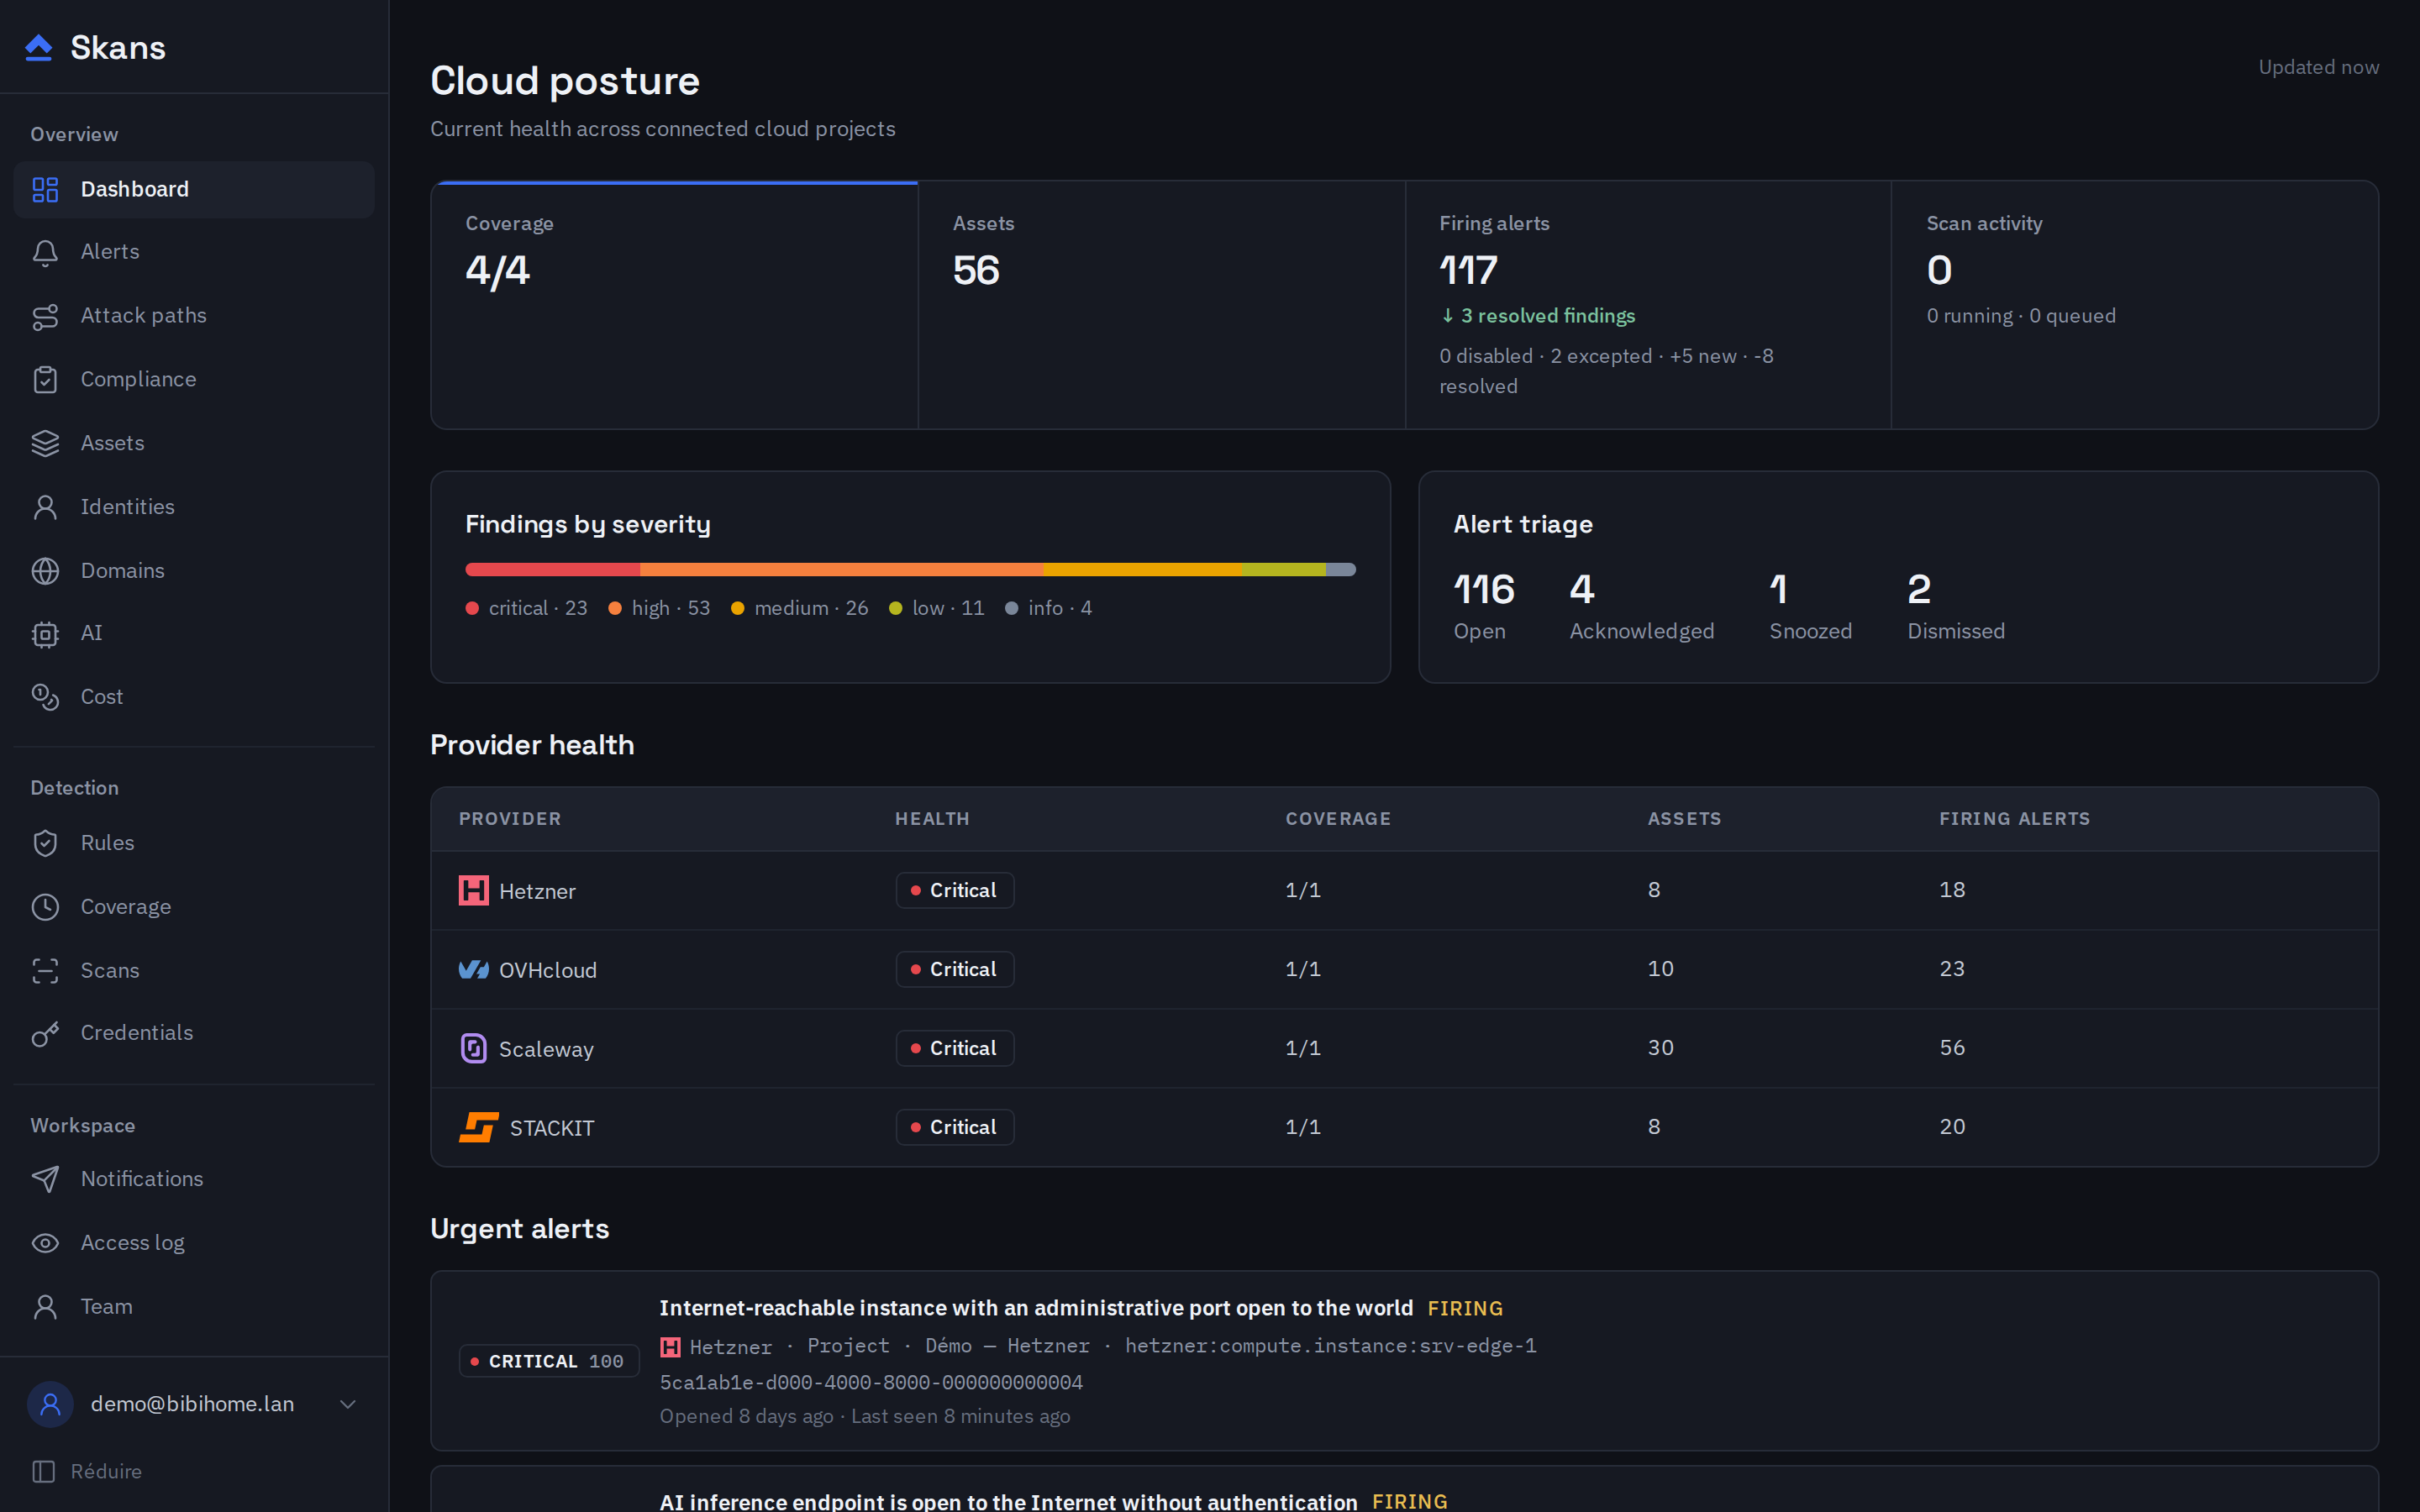This screenshot has height=1512, width=2420.
Task: Open the Identities section
Action: pyautogui.click(x=194, y=507)
